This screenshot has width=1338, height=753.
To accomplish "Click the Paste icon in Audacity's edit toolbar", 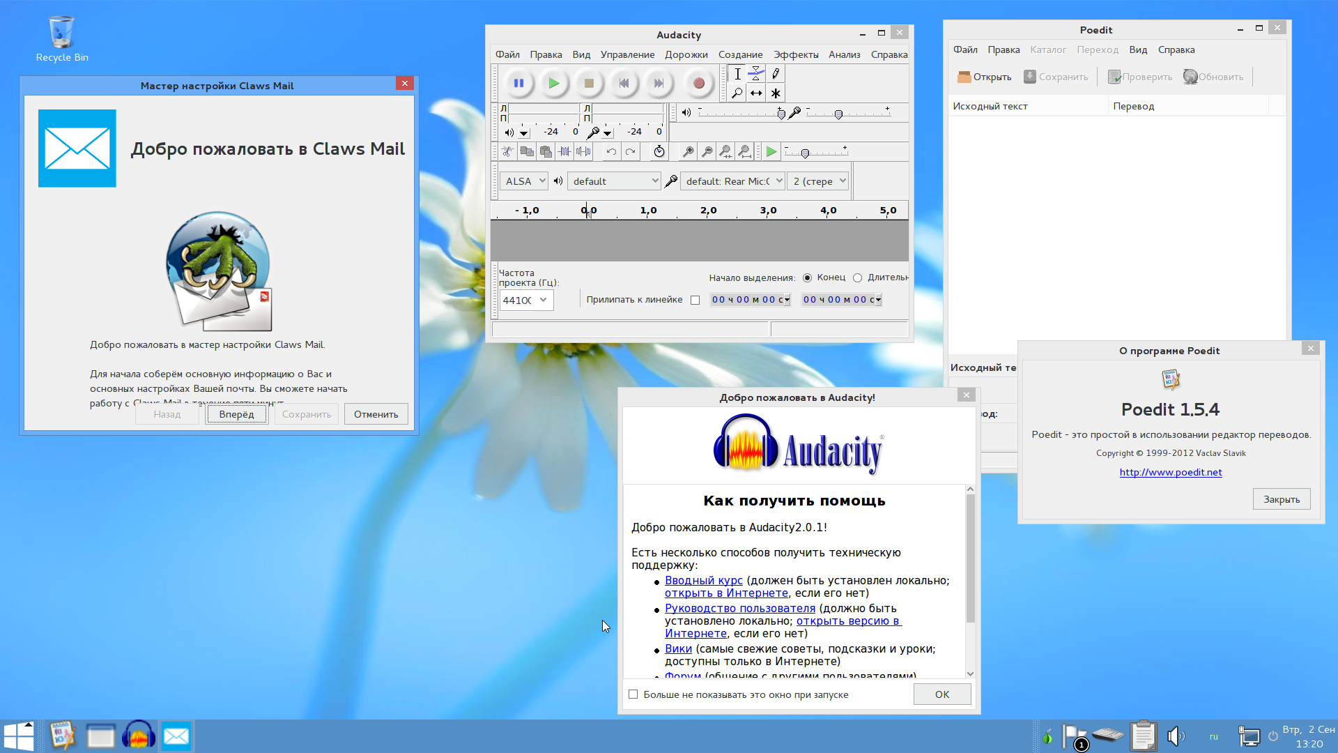I will (546, 151).
